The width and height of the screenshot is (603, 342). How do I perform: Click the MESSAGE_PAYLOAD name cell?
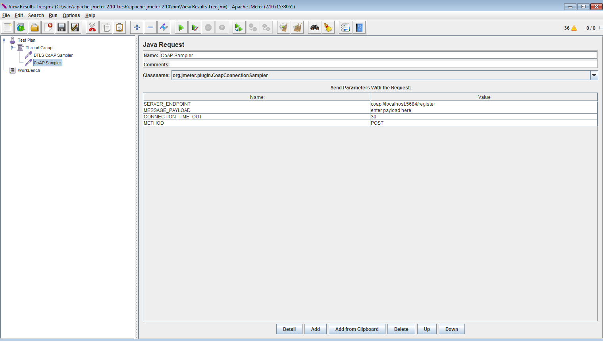pyautogui.click(x=256, y=110)
